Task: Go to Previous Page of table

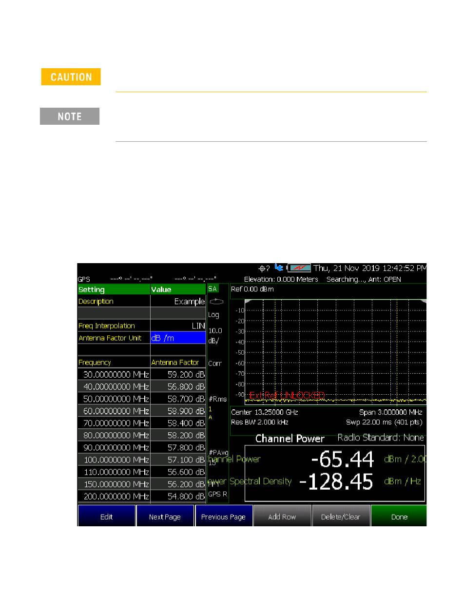Action: 223,517
